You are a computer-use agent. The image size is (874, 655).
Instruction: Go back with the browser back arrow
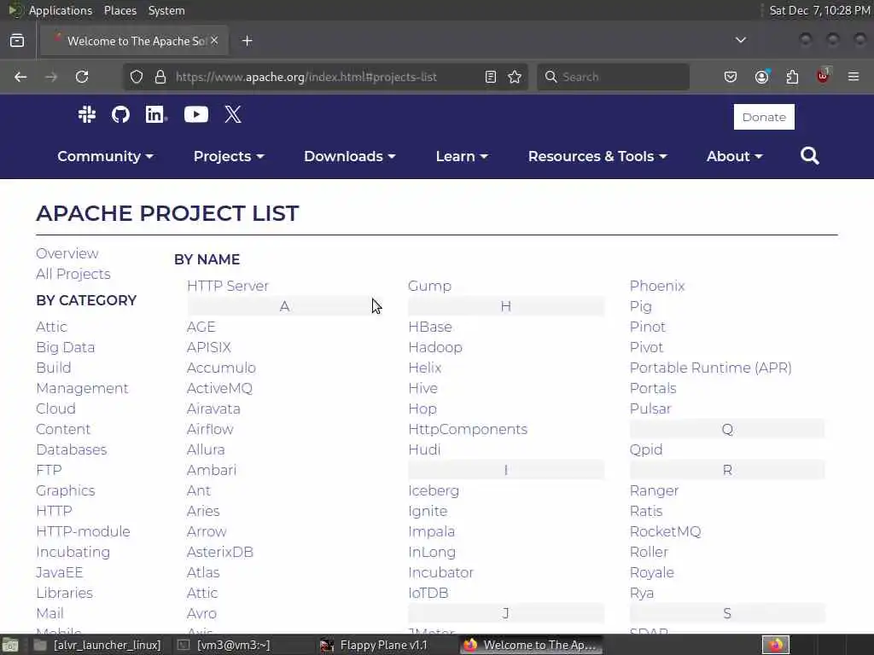[x=20, y=77]
